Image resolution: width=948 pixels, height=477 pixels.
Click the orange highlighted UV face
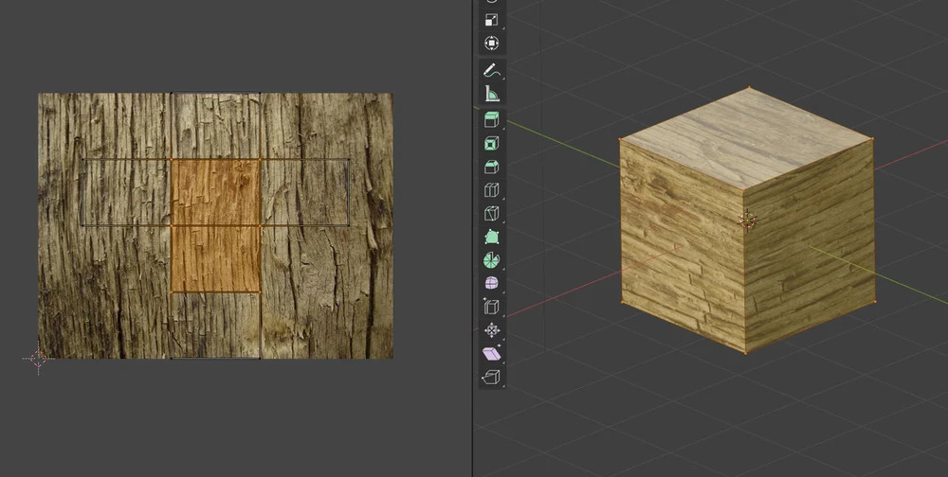coord(215,225)
